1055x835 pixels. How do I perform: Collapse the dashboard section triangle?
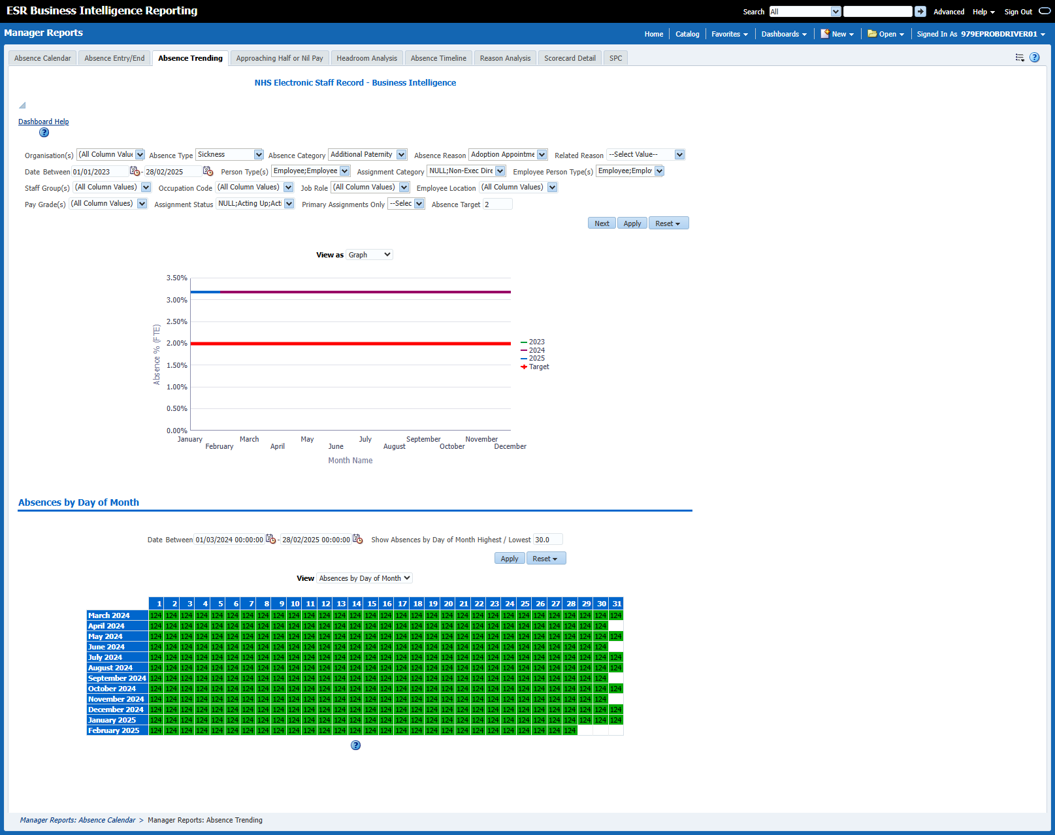(x=22, y=105)
